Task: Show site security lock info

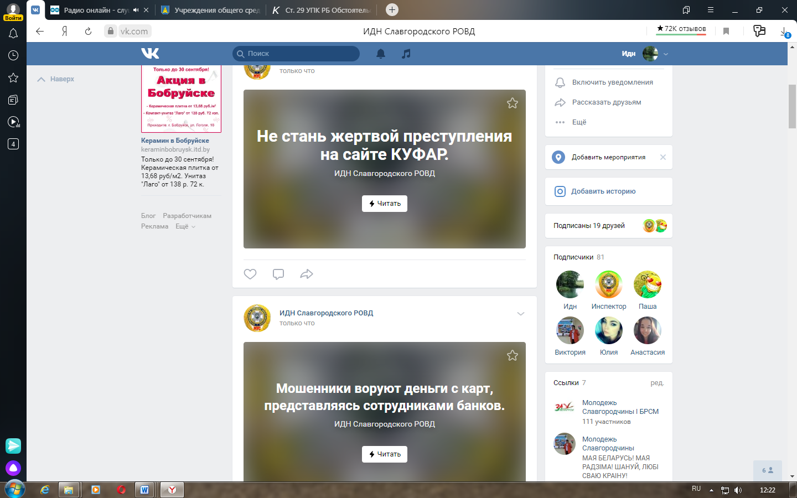Action: click(x=111, y=31)
